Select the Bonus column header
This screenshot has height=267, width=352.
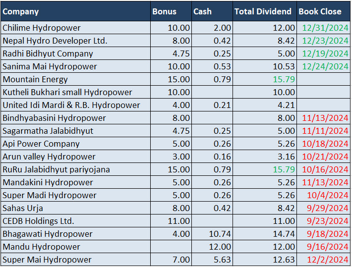coord(171,11)
